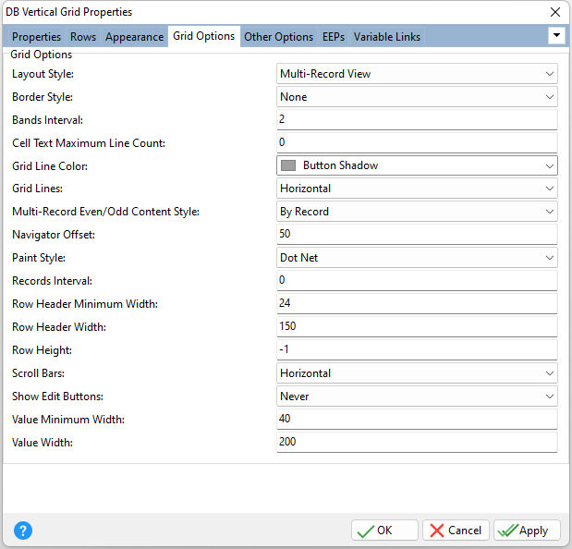This screenshot has height=549, width=572.
Task: Click the Scroll Bars label
Action: point(38,373)
